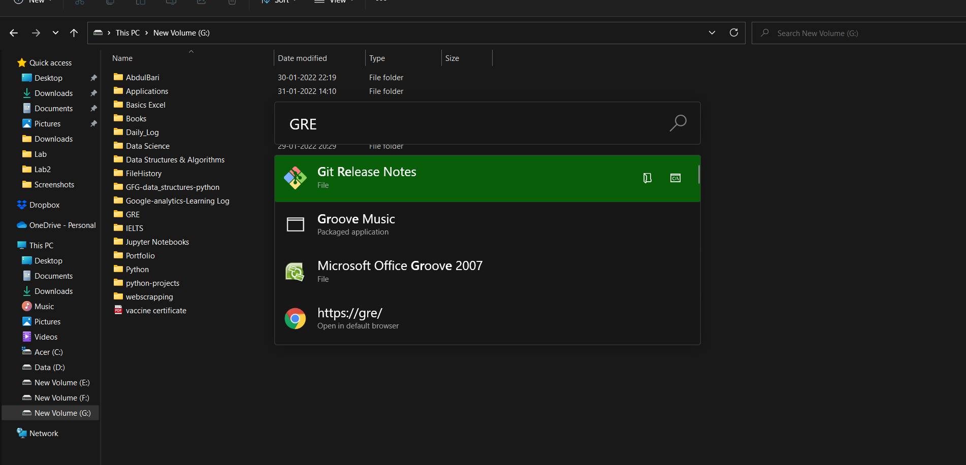Navigate up to the parent folder
Viewport: 966px width, 465px height.
pyautogui.click(x=74, y=32)
